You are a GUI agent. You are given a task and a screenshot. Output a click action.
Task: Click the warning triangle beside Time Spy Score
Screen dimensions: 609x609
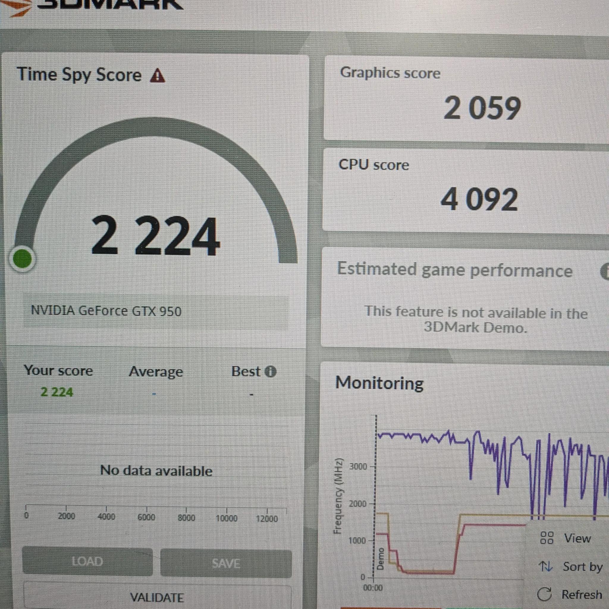click(x=158, y=76)
